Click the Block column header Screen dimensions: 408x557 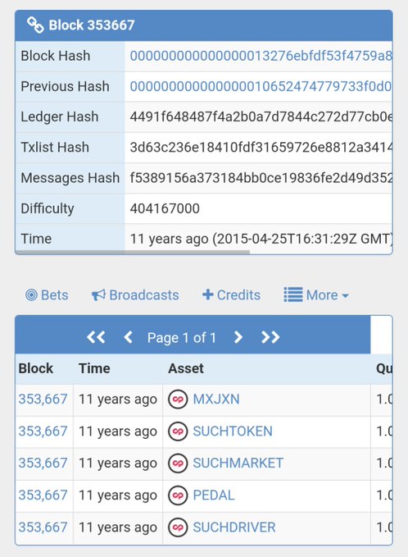(x=36, y=368)
